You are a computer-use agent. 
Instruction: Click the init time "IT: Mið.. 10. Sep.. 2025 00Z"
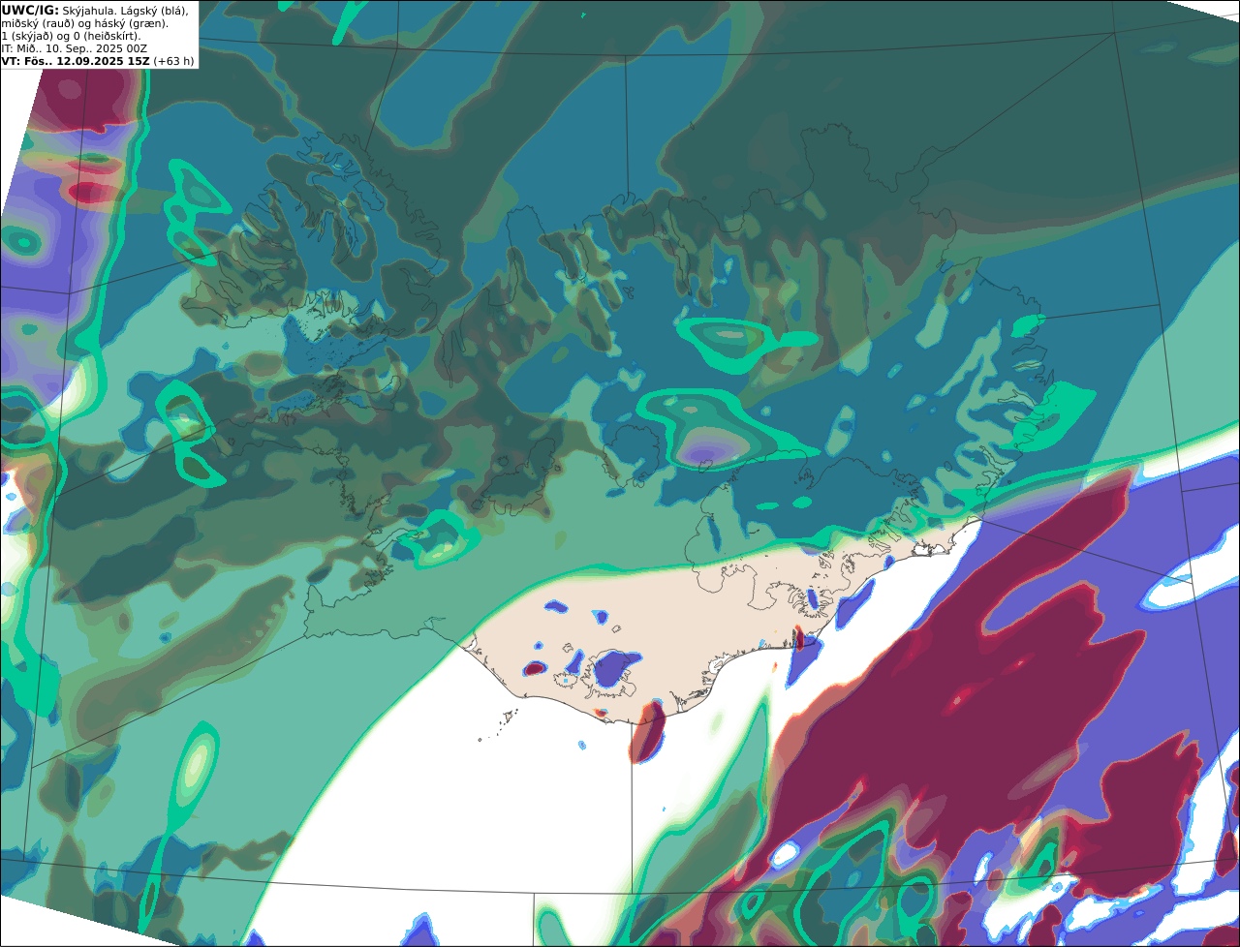click(x=74, y=48)
